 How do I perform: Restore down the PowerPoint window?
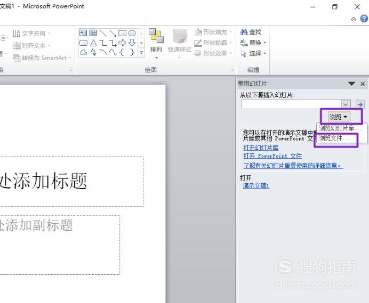tap(334, 7)
